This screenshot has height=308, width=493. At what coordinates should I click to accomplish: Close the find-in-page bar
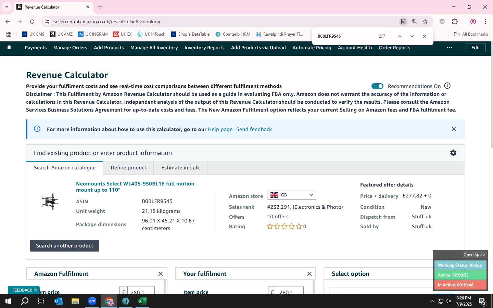coord(425,36)
